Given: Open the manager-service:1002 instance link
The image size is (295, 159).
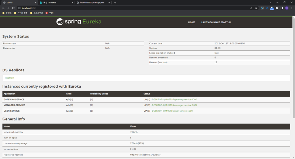Looking at the screenshot, I should click(174, 105).
